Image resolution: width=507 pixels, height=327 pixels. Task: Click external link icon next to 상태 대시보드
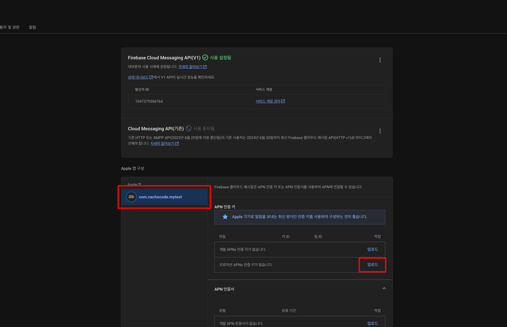pyautogui.click(x=151, y=77)
